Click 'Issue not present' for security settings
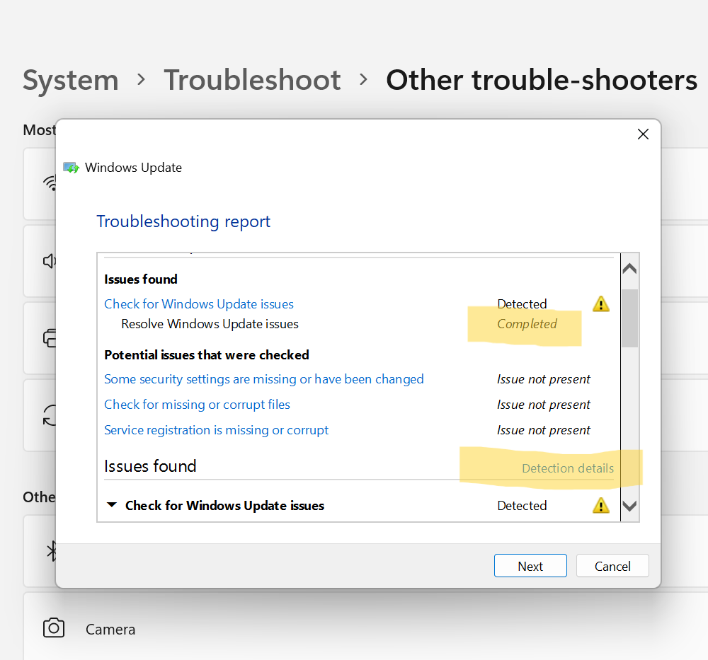The width and height of the screenshot is (708, 660). 544,379
